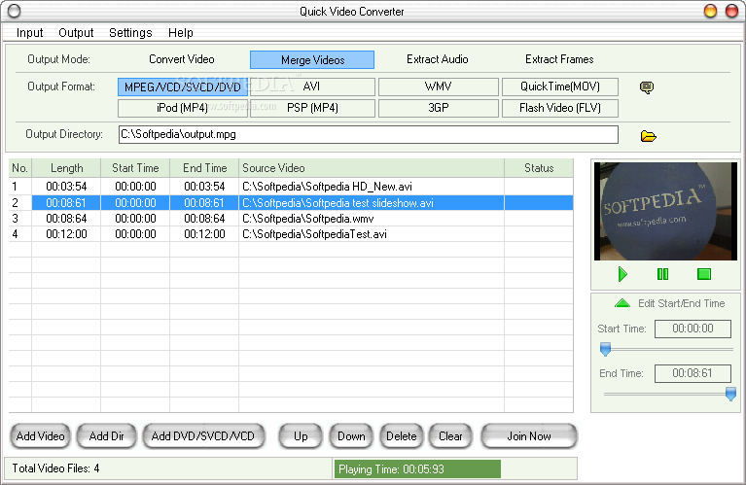Viewport: 746px width, 485px height.
Task: Select Convert Video output mode
Action: 182,59
